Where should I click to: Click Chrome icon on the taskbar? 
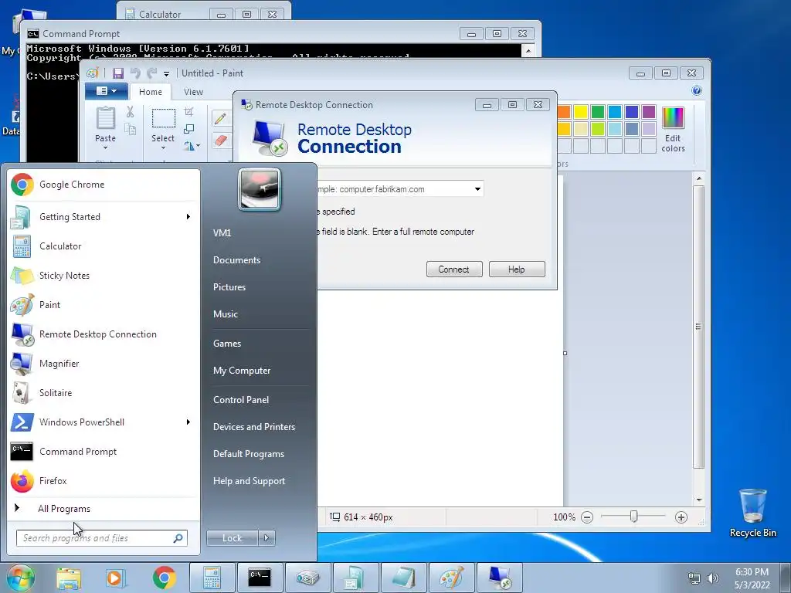pos(164,578)
